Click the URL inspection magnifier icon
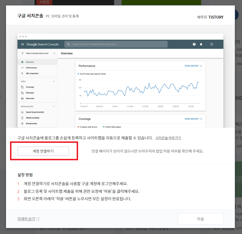The height and width of the screenshot is (234, 242). pyautogui.click(x=22, y=73)
